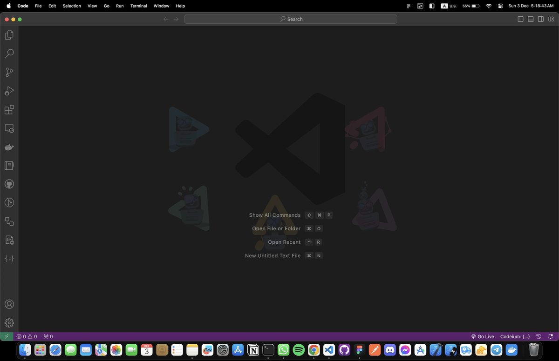
Task: Open Finder from the dock
Action: point(25,350)
